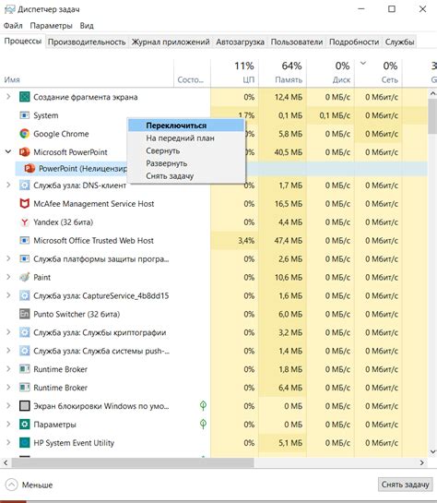Click the 40,5 МБ PowerPoint memory value

(x=288, y=151)
